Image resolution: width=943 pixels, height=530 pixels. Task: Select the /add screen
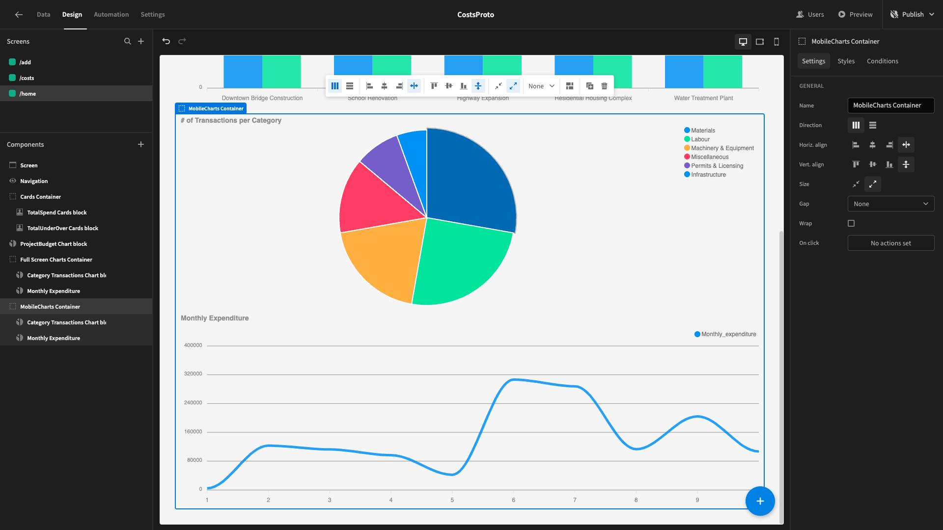pos(76,62)
